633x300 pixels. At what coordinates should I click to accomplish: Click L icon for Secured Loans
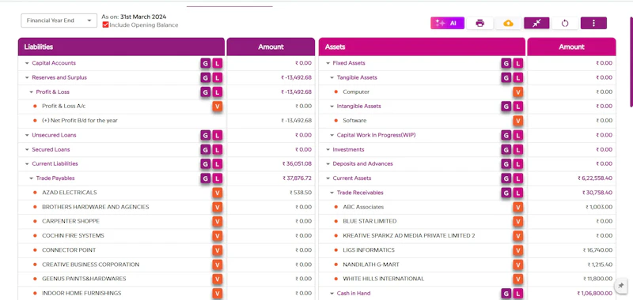tap(217, 150)
